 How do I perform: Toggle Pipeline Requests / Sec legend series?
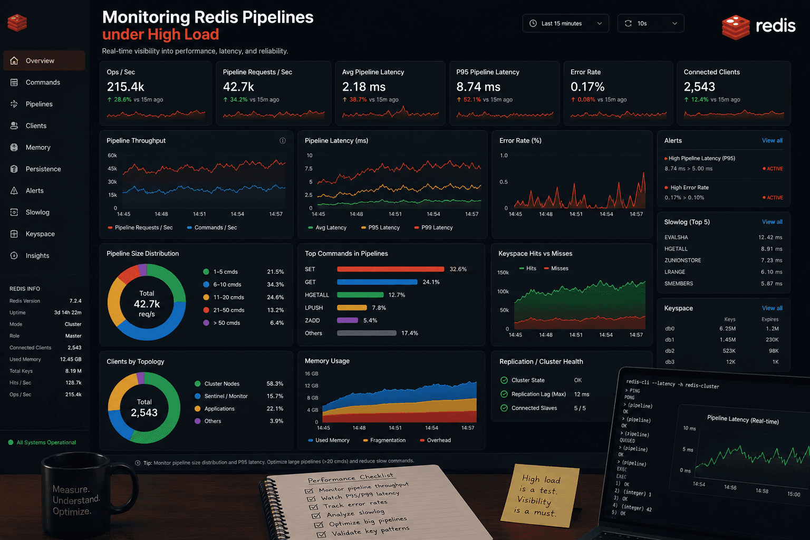point(140,228)
